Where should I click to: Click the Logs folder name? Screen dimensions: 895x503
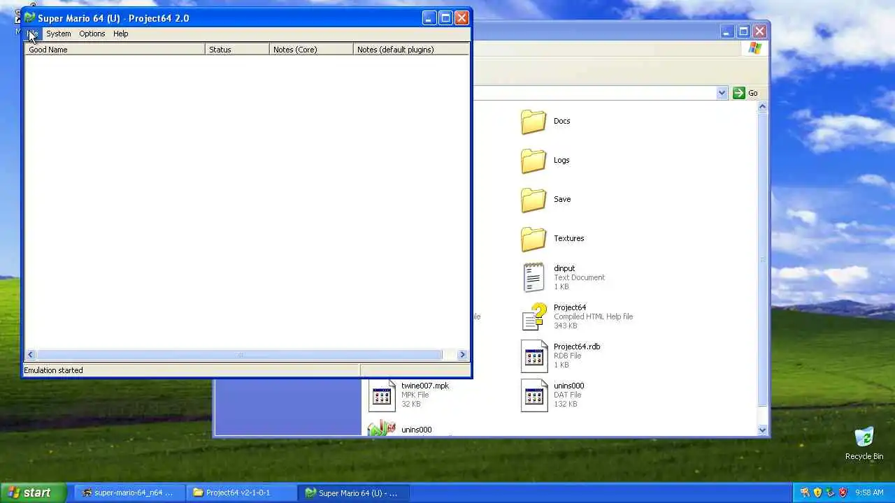coord(561,160)
